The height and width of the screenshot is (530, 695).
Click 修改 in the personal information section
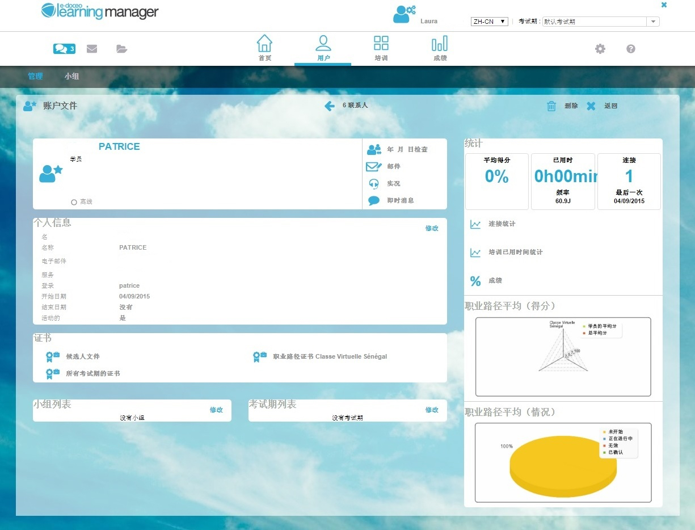(432, 228)
